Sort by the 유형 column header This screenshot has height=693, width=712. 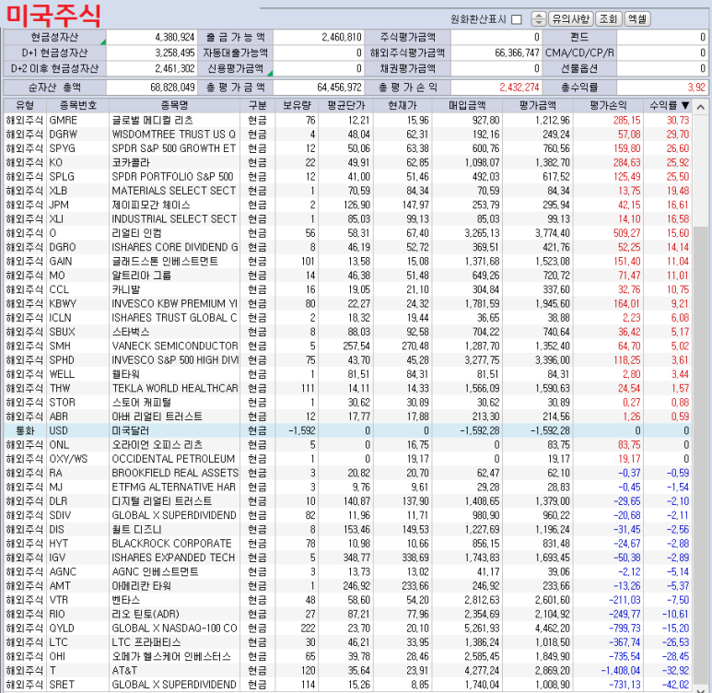(25, 105)
